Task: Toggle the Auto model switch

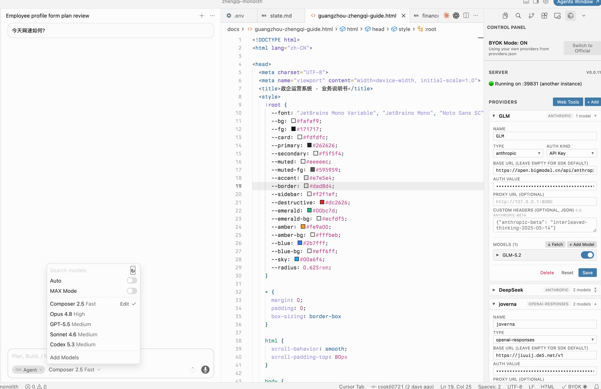Action: (x=132, y=280)
